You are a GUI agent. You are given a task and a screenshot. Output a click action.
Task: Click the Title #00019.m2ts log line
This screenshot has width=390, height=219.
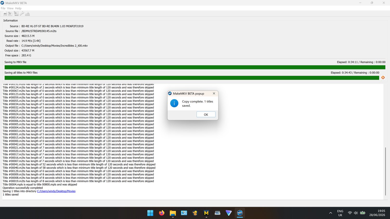78,181
